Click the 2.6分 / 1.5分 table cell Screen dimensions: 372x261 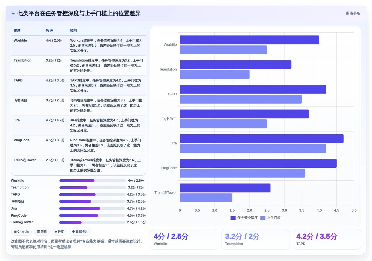(x=55, y=160)
